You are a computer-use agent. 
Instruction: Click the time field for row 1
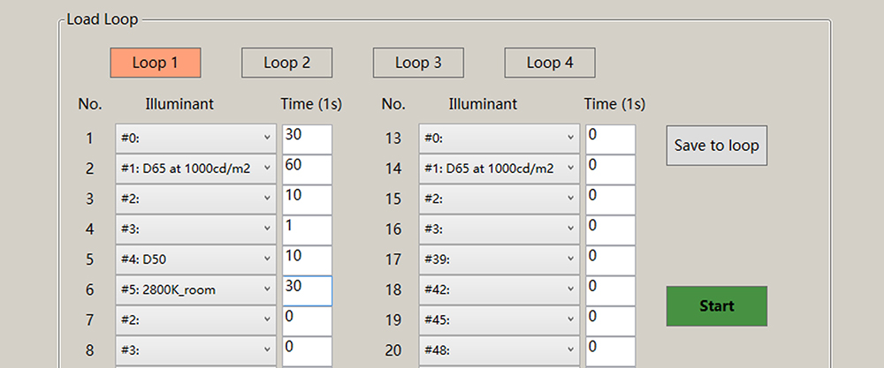308,139
